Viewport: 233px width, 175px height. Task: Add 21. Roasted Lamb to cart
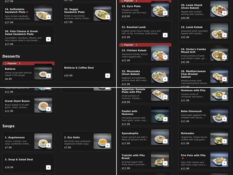click(x=165, y=35)
